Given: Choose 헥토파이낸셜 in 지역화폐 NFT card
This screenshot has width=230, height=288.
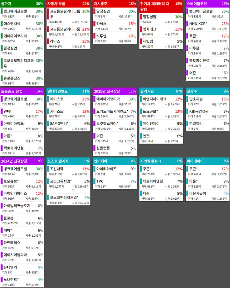Looking at the screenshot, I should click(x=161, y=183).
